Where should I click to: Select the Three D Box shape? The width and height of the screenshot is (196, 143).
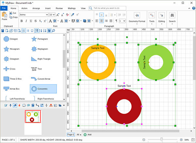pyautogui.click(x=6, y=79)
